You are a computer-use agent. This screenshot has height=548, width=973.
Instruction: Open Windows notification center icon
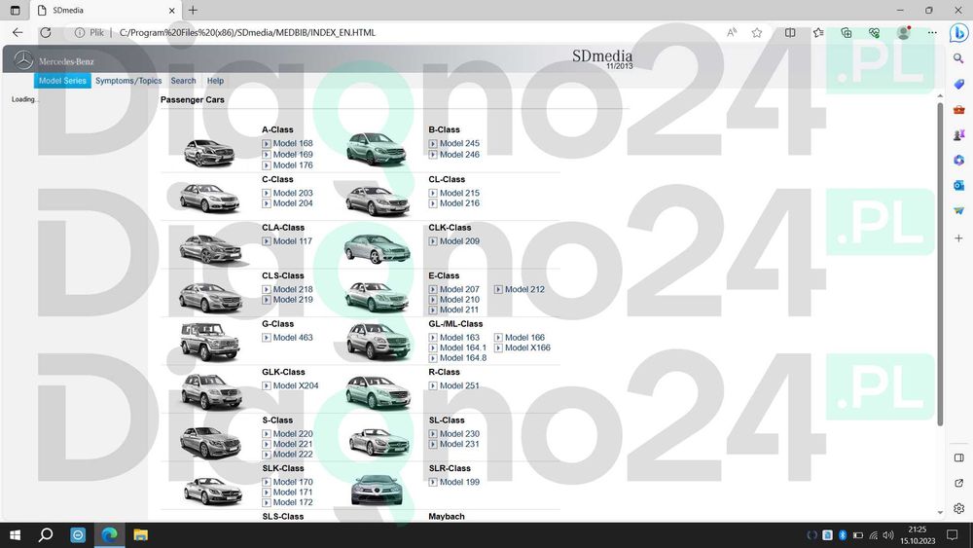953,535
